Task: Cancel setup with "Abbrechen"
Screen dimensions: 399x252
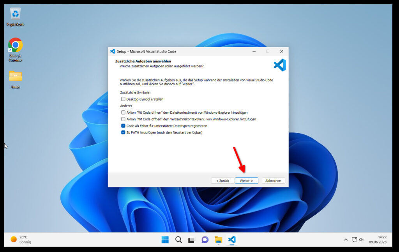Action: coord(273,181)
